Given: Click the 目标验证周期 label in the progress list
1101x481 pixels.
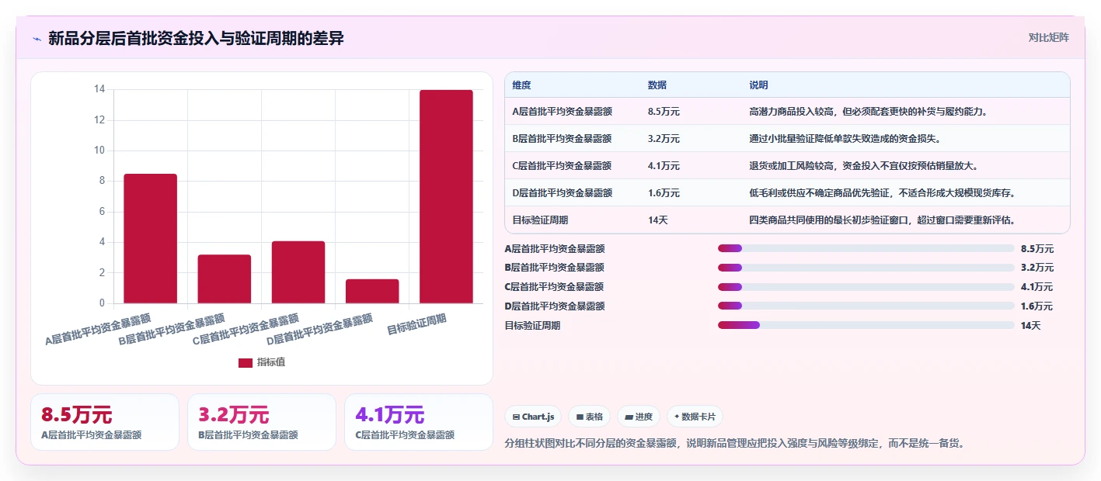Looking at the screenshot, I should point(532,326).
